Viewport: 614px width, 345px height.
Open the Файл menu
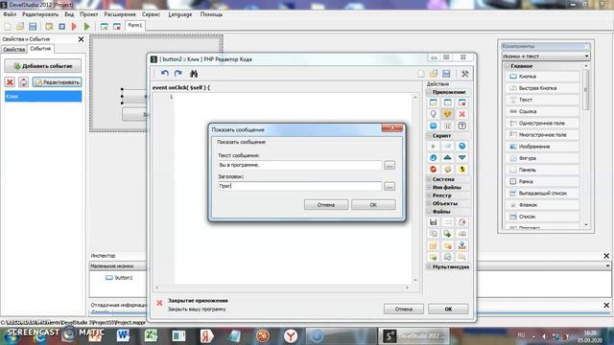[10, 14]
